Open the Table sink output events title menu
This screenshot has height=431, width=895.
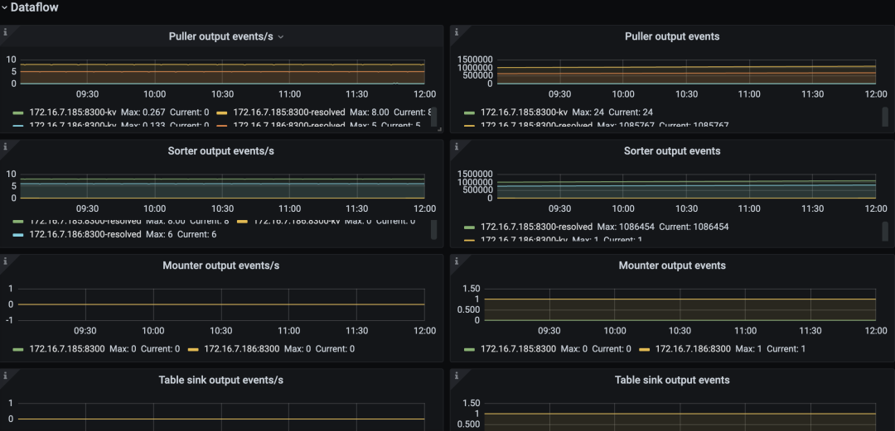tap(671, 381)
